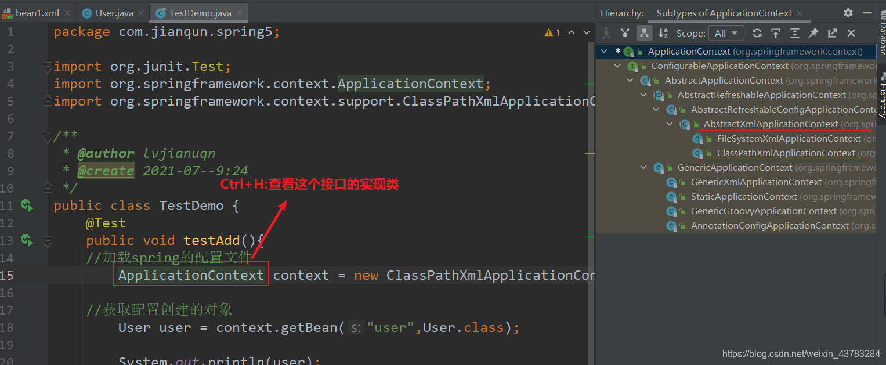Click the yellow warning stripe marker
This screenshot has width=886, height=365.
click(590, 153)
